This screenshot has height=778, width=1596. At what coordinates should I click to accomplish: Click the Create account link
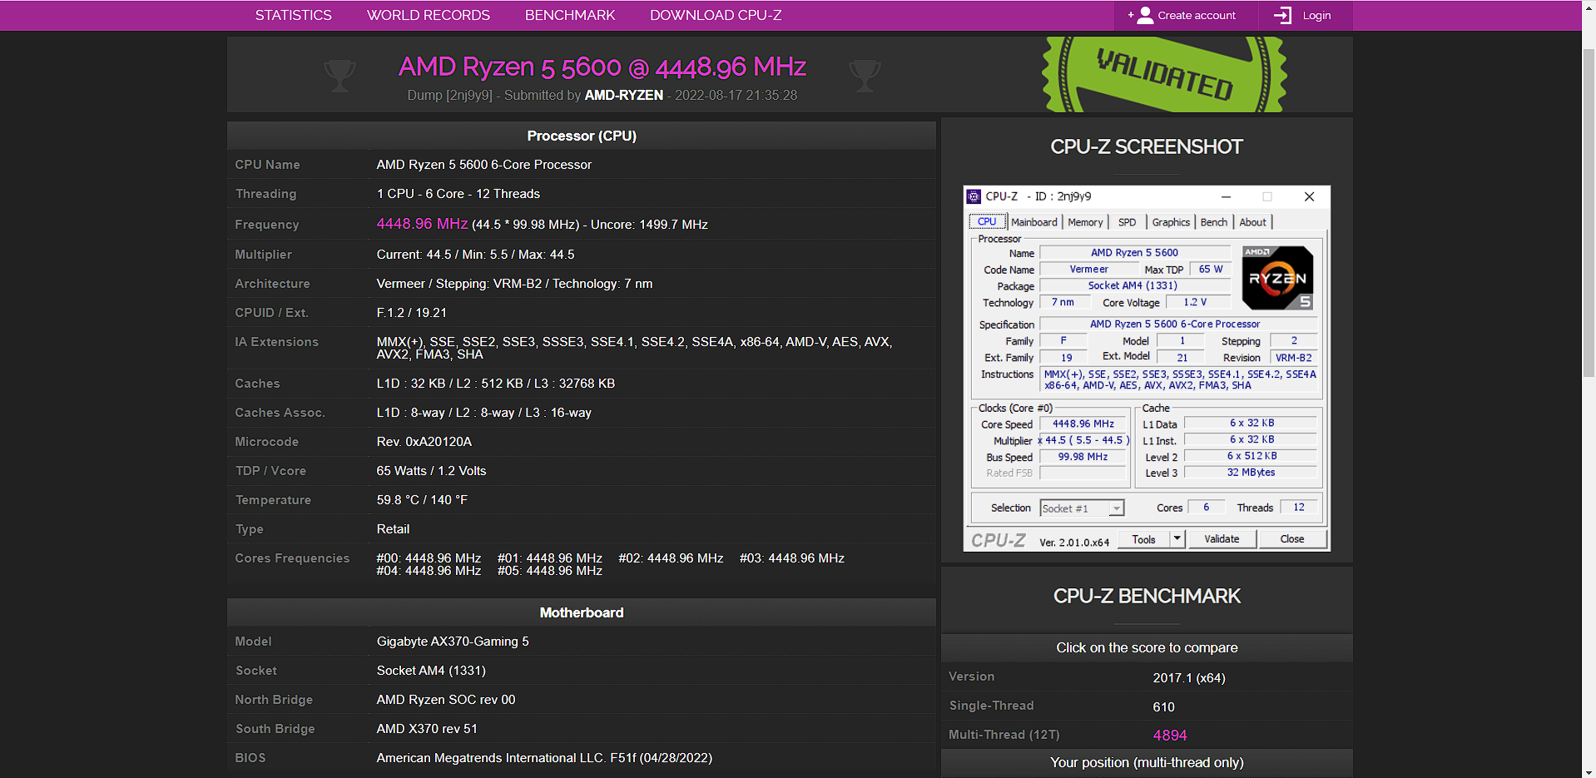[1197, 15]
